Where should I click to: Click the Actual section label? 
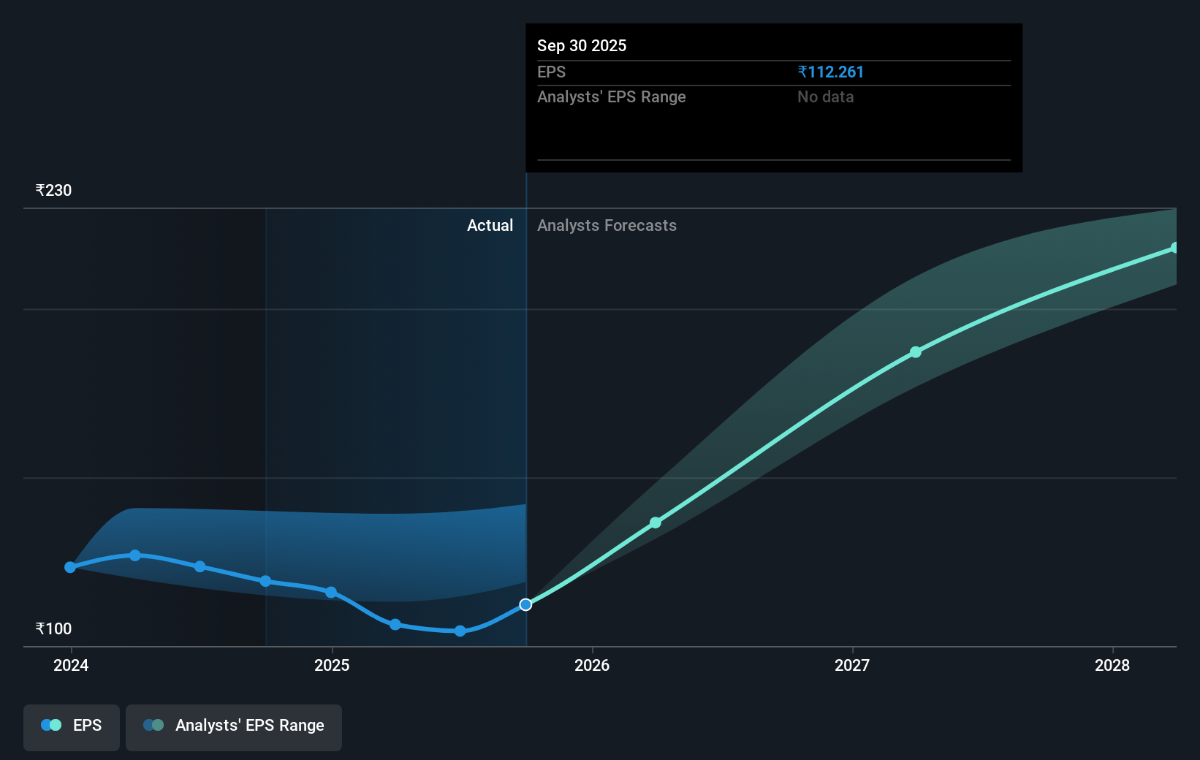tap(490, 226)
